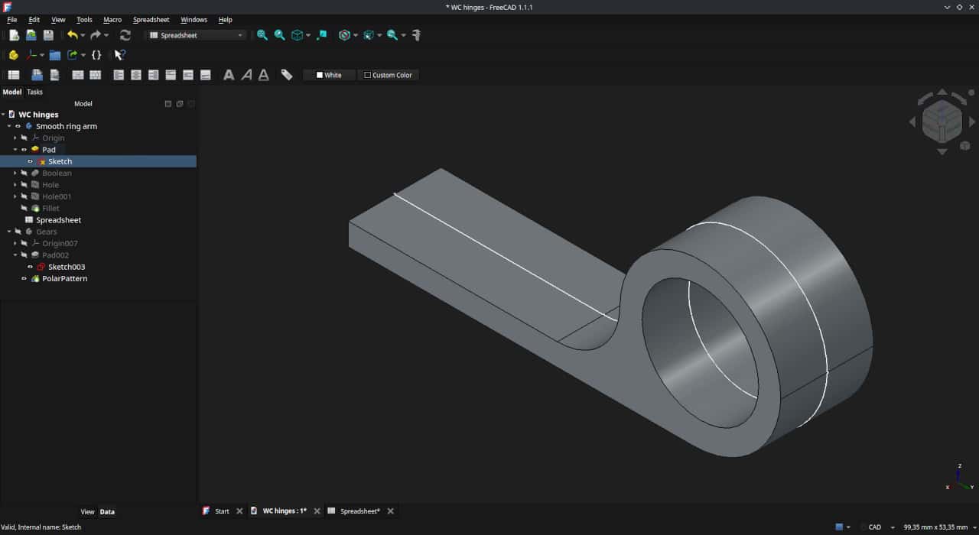Apply underline text style
This screenshot has width=979, height=535.
(264, 75)
